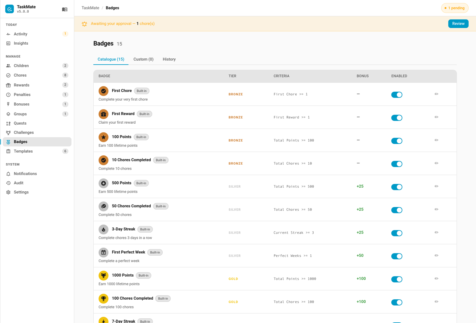
Task: Toggle off the 1000 Points badge
Action: (x=397, y=279)
